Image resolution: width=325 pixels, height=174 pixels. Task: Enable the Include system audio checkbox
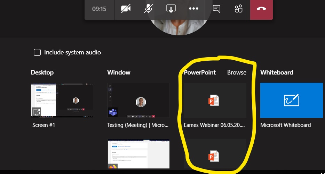pos(37,52)
